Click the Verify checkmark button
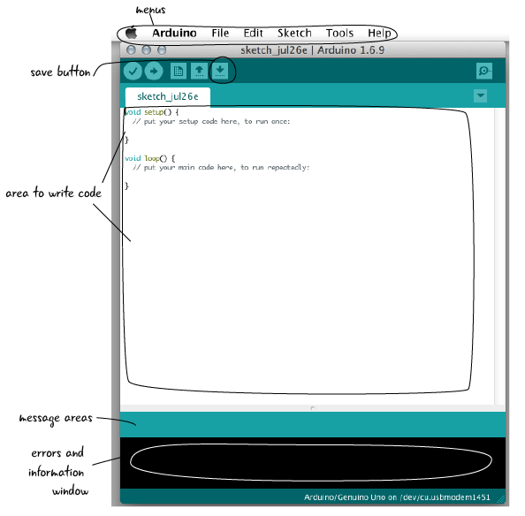The image size is (525, 516). (133, 71)
